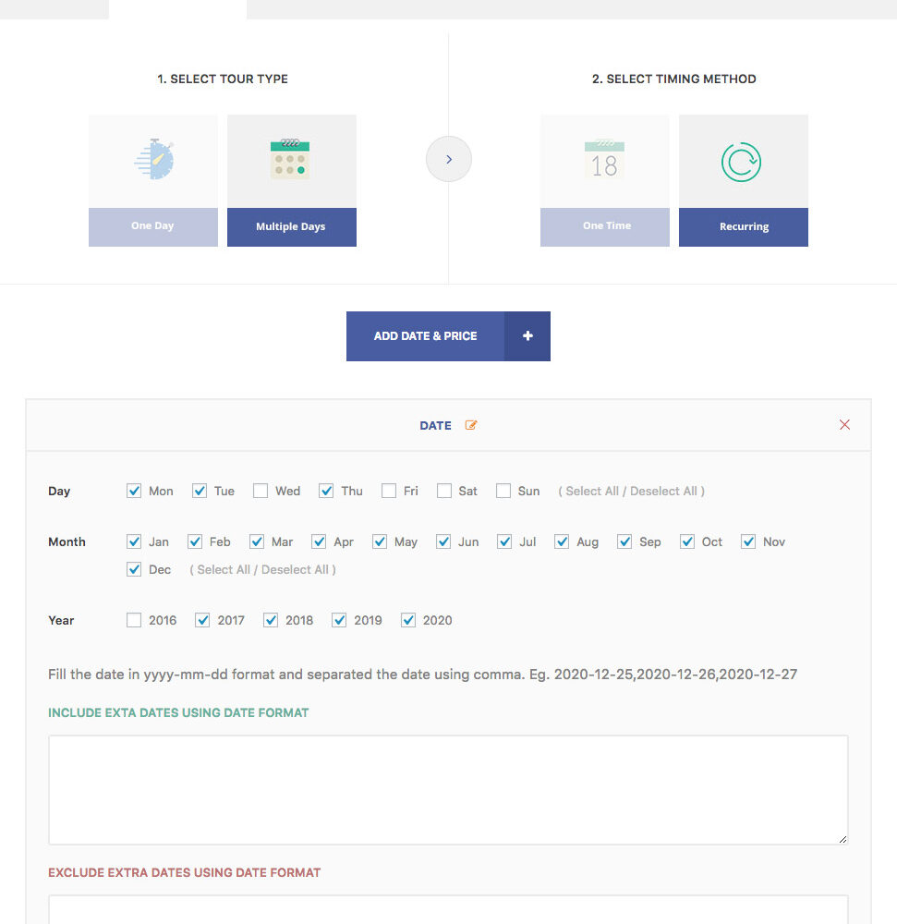Click the Add Date & Price button

pyautogui.click(x=426, y=336)
